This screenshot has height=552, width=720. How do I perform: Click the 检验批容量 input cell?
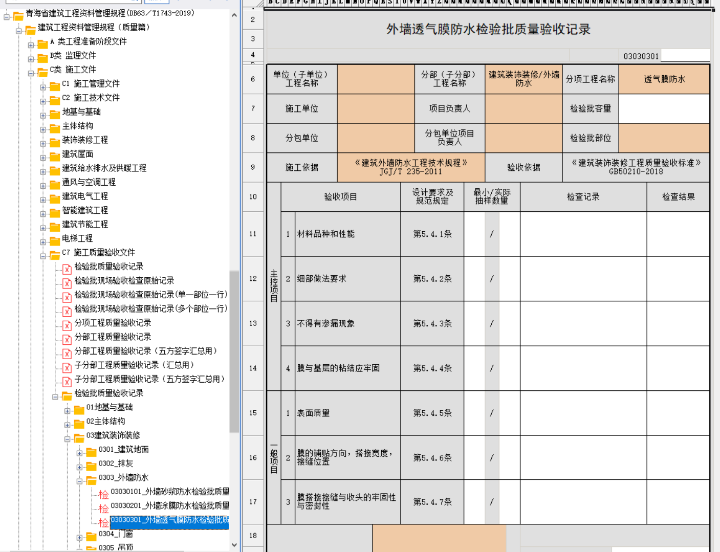click(x=664, y=108)
